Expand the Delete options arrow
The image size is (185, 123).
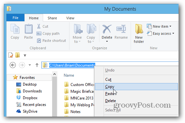click(107, 41)
